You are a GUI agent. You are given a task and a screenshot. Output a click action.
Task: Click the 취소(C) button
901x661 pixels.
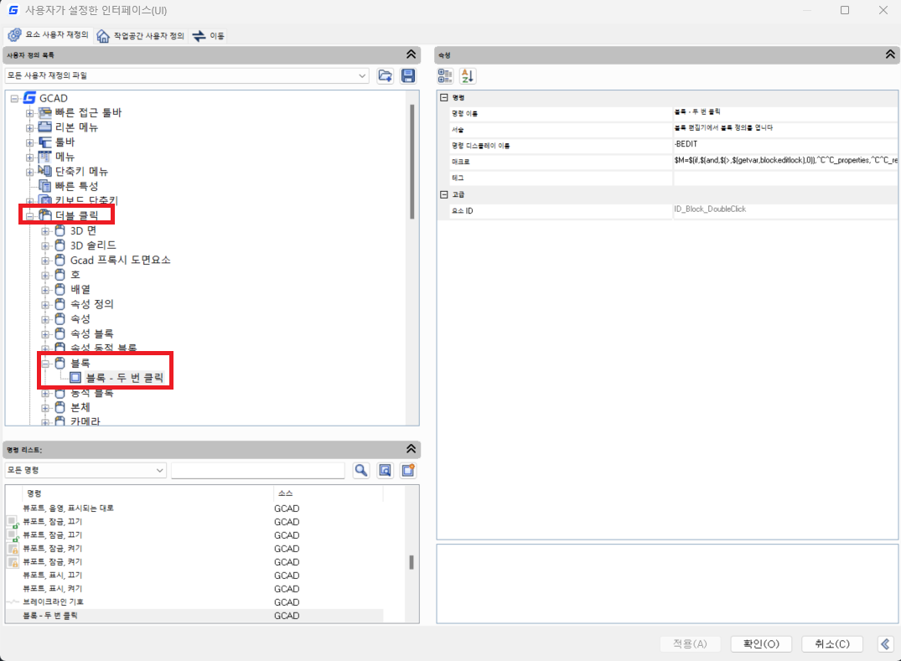pos(832,643)
